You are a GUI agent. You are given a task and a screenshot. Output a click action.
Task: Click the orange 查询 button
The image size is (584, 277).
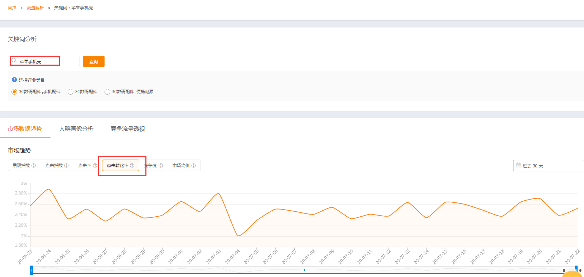pos(93,61)
